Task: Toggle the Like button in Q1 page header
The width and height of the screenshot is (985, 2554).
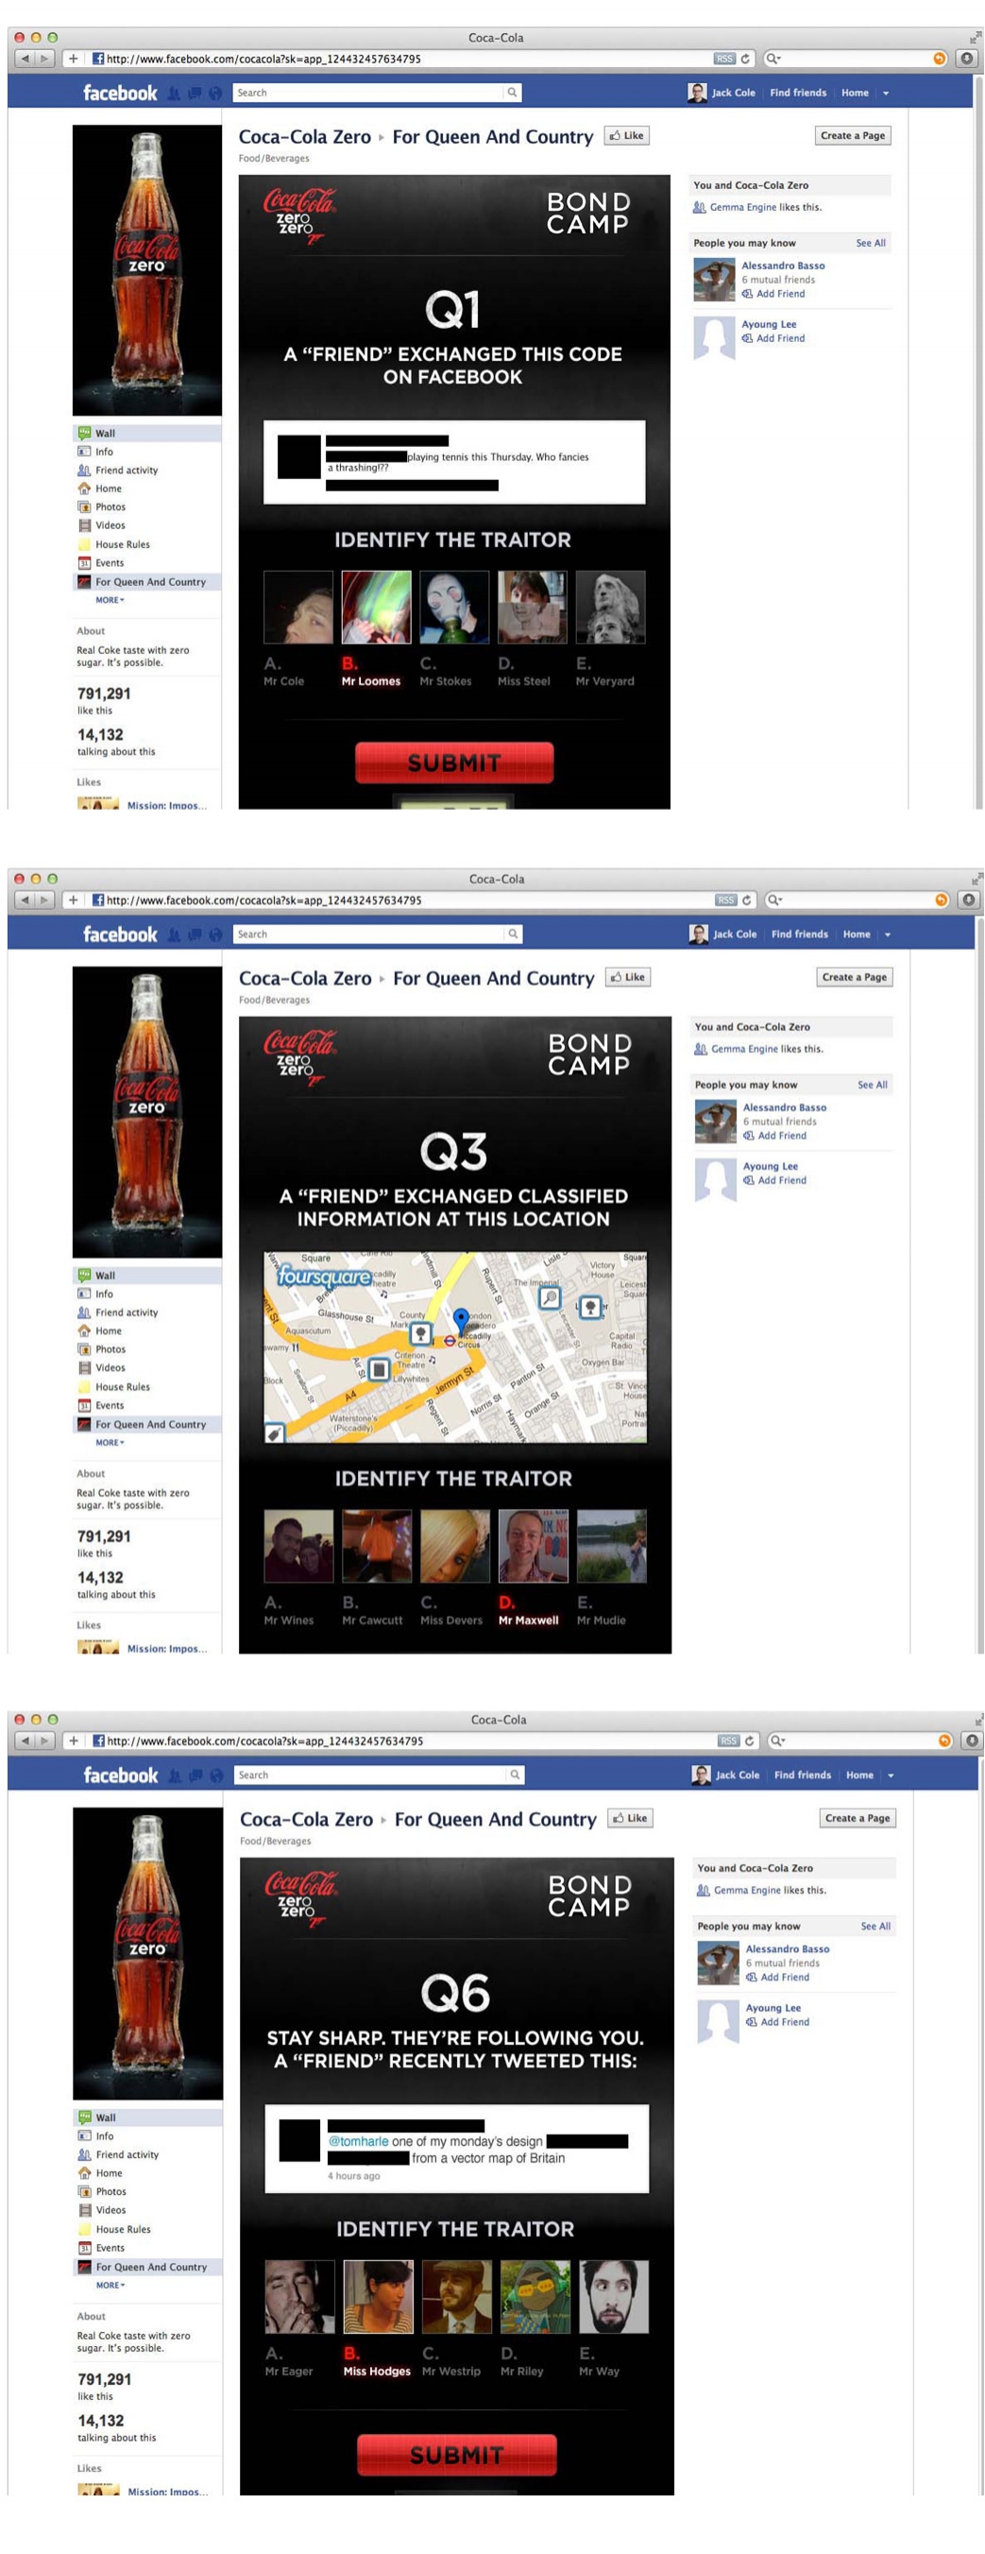Action: coord(626,136)
